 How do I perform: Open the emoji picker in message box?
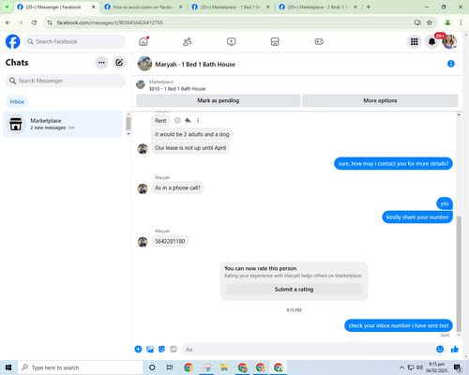tap(440, 349)
